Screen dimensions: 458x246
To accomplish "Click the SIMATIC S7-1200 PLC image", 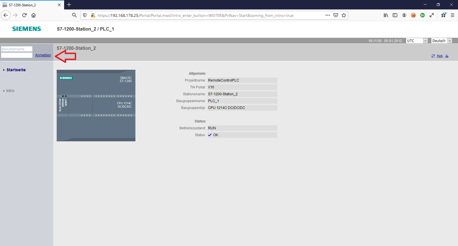I will tap(96, 106).
